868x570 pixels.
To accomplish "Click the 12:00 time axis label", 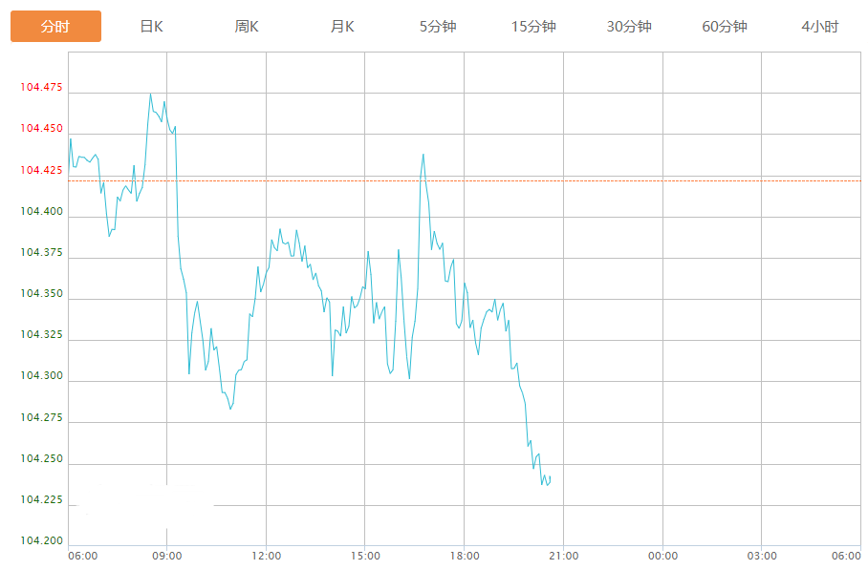I will [266, 556].
